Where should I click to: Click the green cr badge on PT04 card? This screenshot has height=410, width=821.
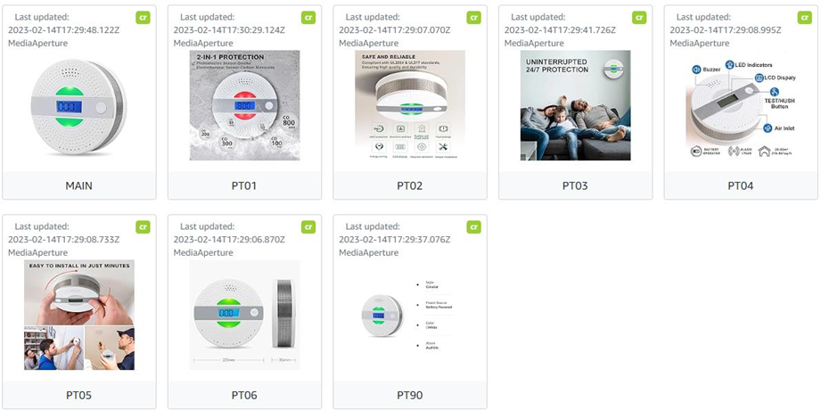pos(805,18)
